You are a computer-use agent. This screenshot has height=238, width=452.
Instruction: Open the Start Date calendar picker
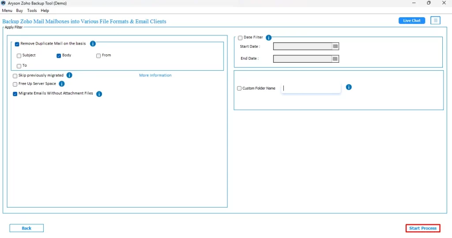click(335, 46)
